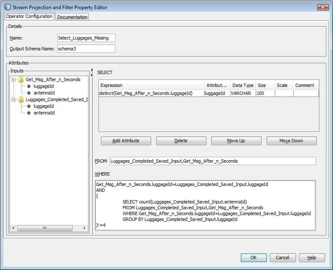Click the app icon in the title bar

coord(7,7)
